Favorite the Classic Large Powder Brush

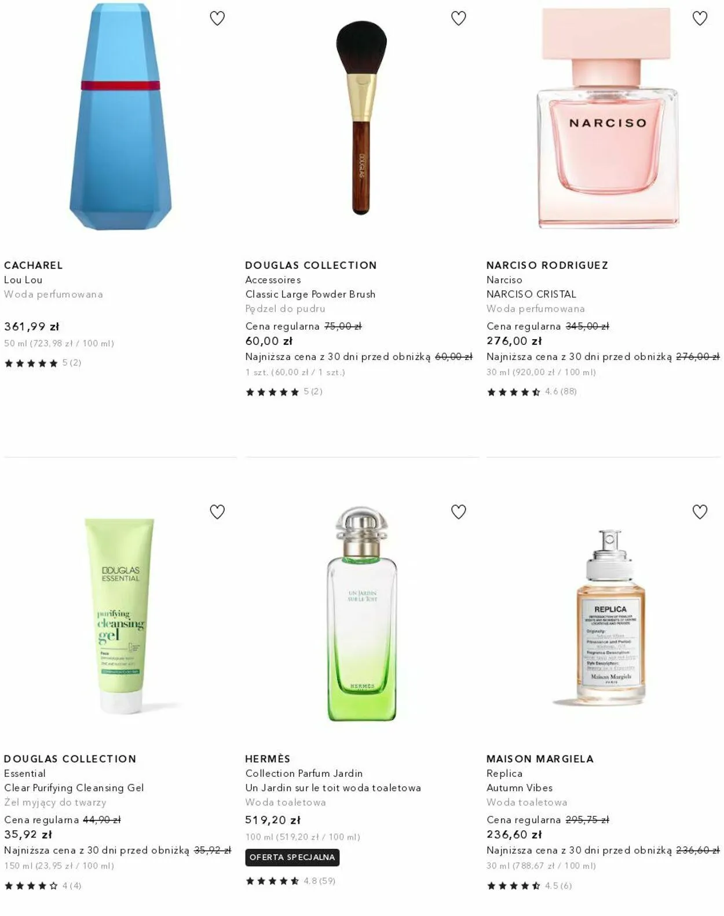(459, 19)
